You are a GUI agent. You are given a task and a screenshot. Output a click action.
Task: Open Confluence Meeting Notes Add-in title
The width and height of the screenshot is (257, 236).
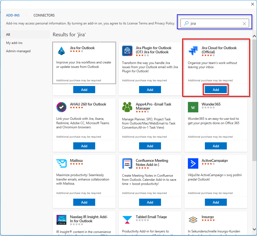tap(152, 163)
